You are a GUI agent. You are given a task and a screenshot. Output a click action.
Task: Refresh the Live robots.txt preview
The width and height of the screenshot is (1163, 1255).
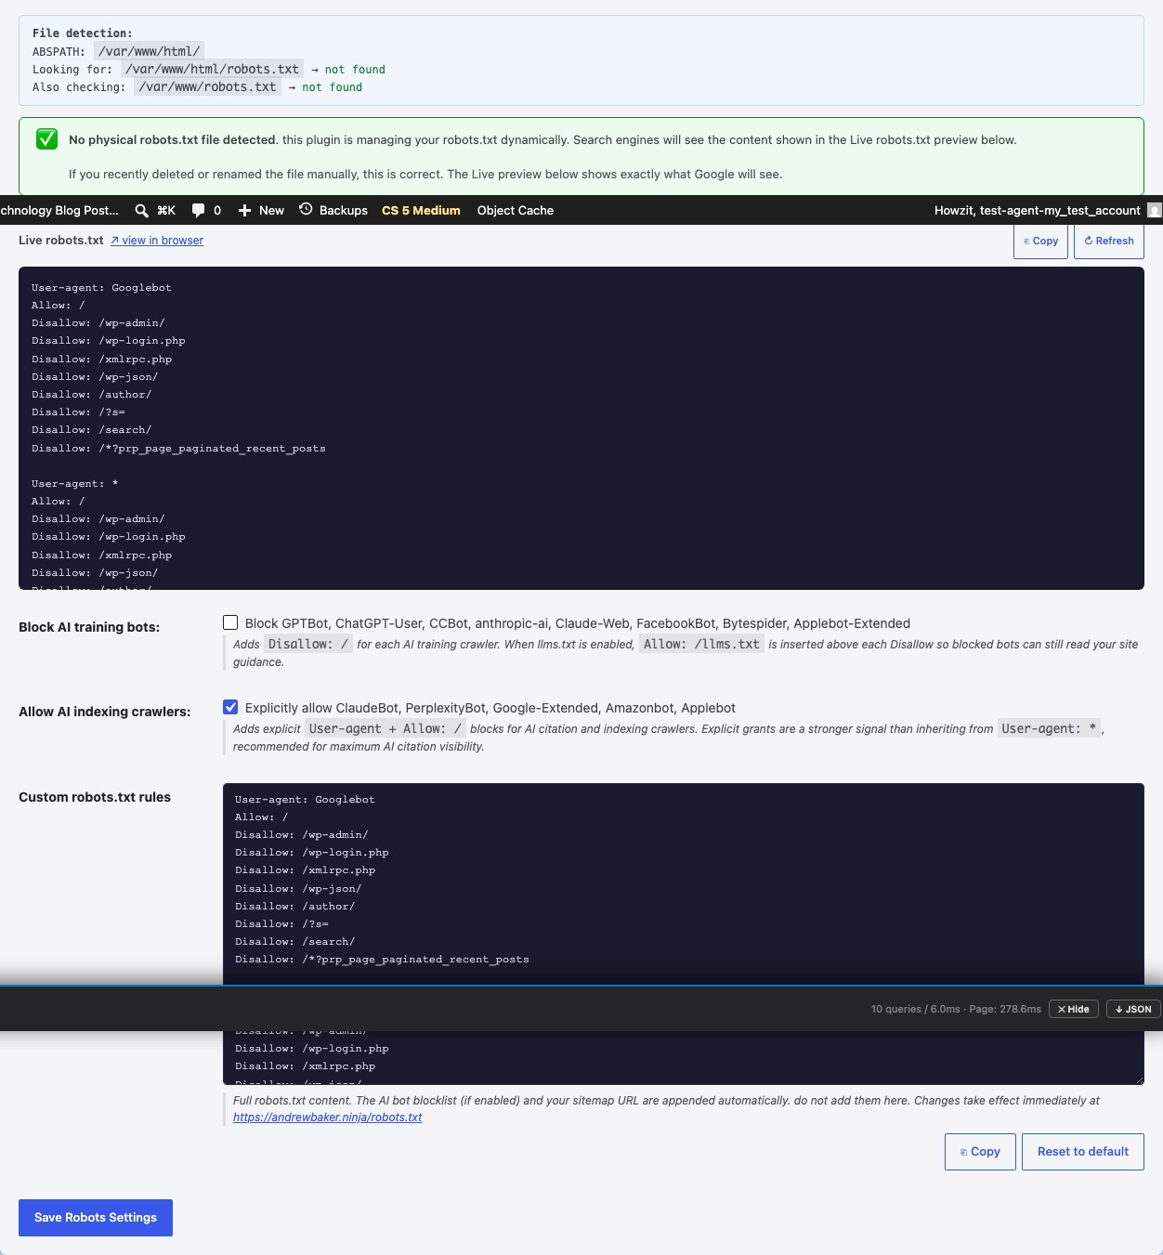(x=1109, y=241)
